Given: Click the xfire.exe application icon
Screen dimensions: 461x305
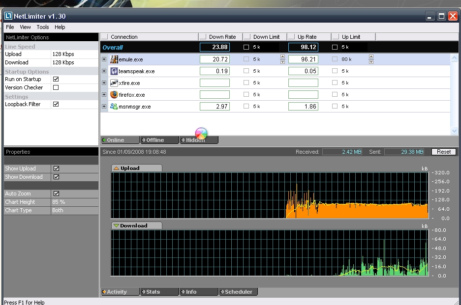Looking at the screenshot, I should 114,83.
